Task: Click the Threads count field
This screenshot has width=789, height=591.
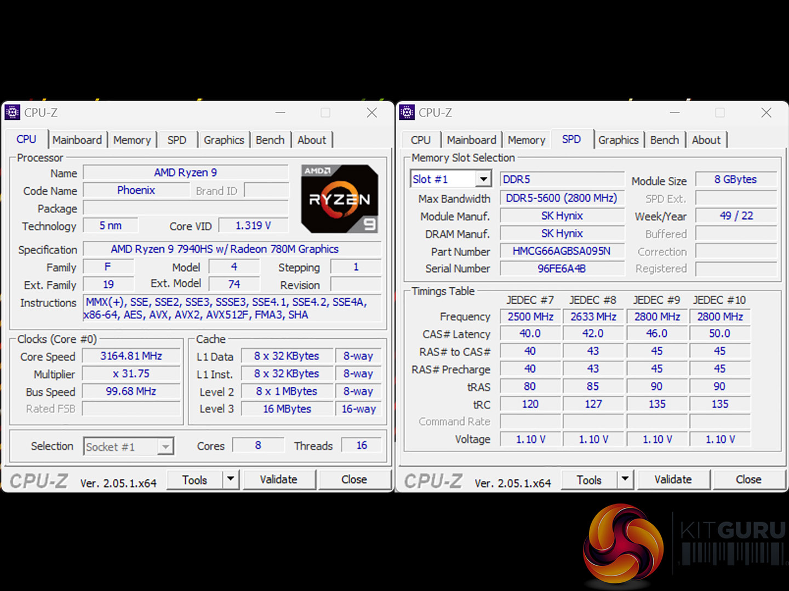Action: [362, 445]
